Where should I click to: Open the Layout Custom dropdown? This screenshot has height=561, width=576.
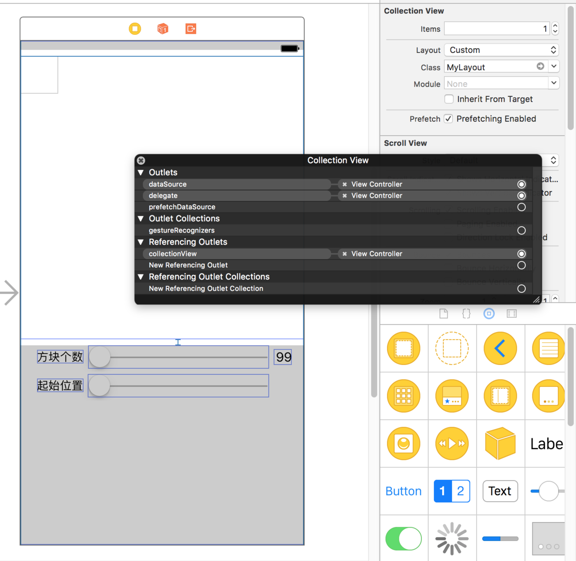pos(501,50)
